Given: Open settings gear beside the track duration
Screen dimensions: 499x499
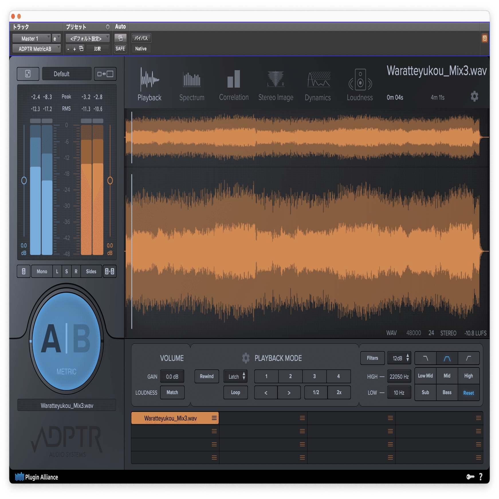Looking at the screenshot, I should [x=474, y=96].
